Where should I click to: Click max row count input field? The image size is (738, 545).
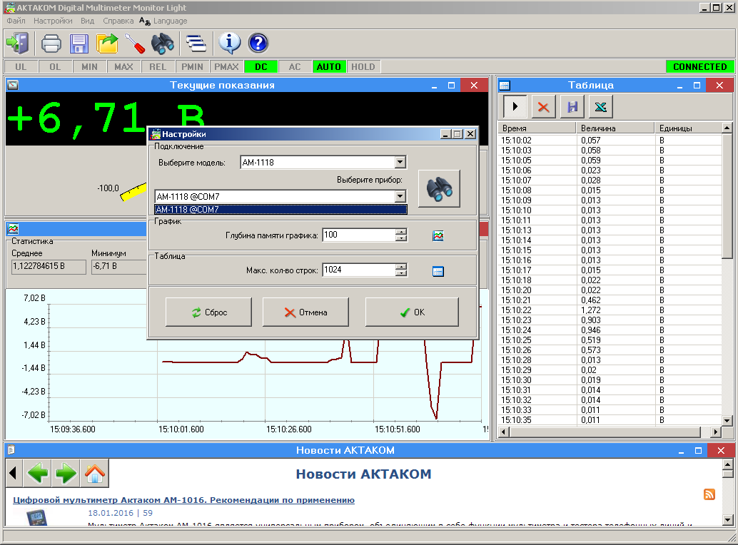[x=358, y=270]
